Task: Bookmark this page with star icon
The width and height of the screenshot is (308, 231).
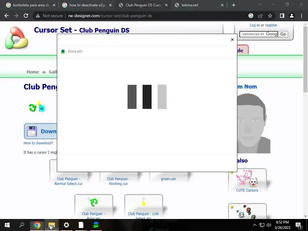Action: coord(270,16)
